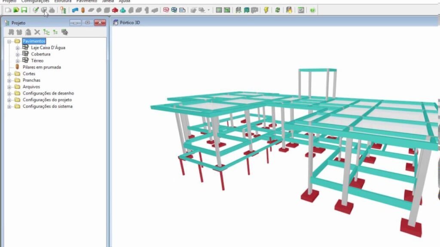Open the Projeto menu
The width and height of the screenshot is (440, 247).
coord(9,1)
